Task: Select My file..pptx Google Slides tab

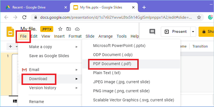Action: coord(104,7)
